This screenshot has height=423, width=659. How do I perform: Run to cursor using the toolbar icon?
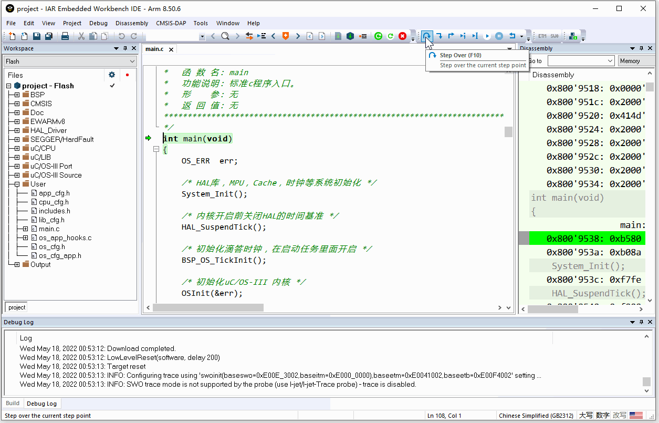tap(475, 36)
